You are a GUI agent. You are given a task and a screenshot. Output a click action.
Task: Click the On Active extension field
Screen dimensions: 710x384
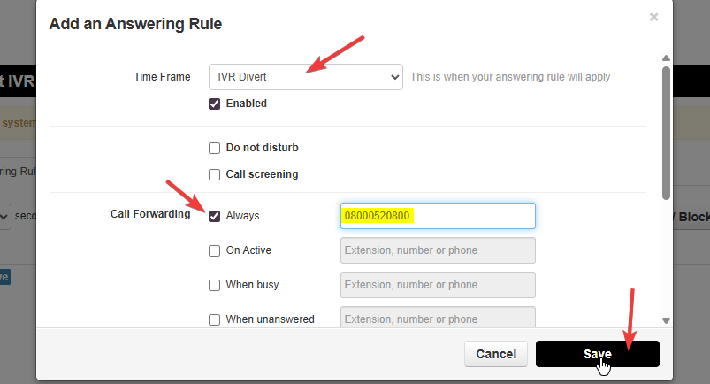click(438, 250)
